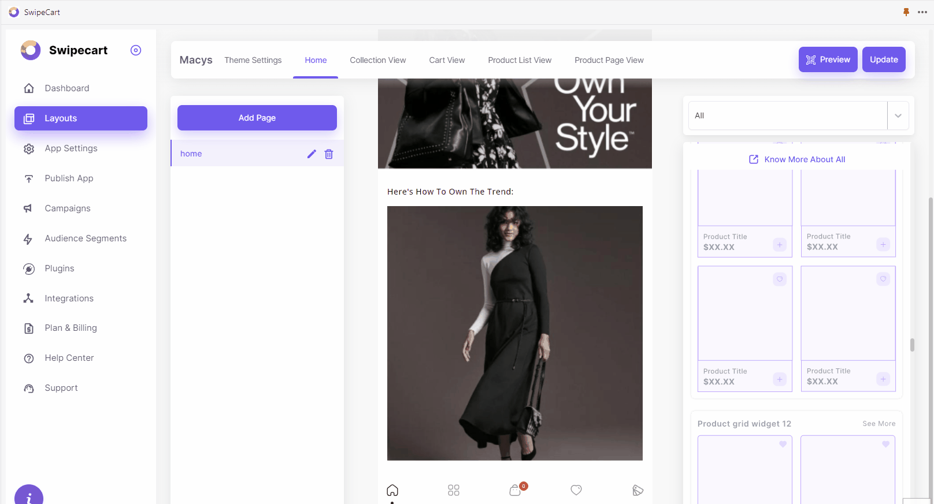Click the Add Page button

point(257,118)
